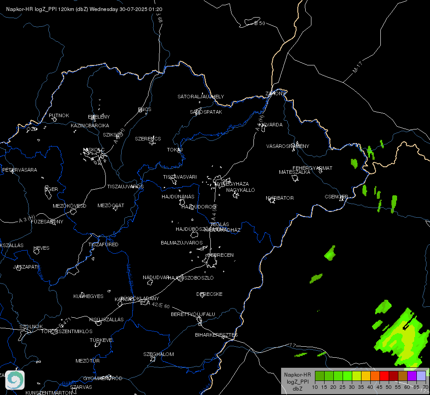Screen dimensions: 430x395
Task: Click the 'M-17' road label
Action: 358,67
